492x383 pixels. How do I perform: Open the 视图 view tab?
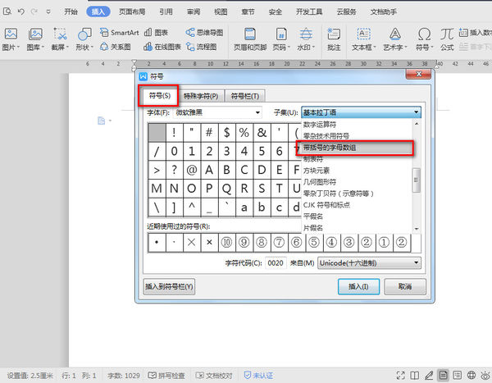click(221, 12)
